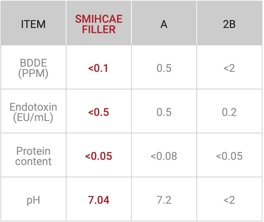Image resolution: width=264 pixels, height=222 pixels.
Task: Click the red <0.1 BDDE value
Action: click(x=98, y=68)
